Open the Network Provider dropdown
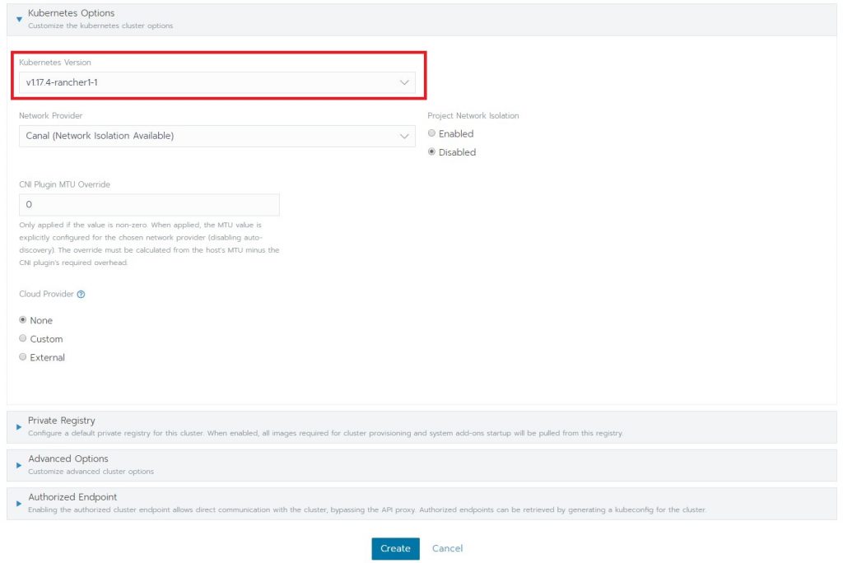This screenshot has width=843, height=563. coord(217,136)
